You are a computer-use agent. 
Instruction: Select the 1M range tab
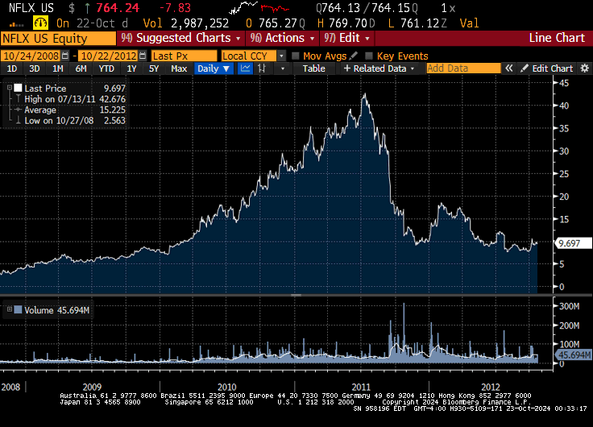pos(58,68)
